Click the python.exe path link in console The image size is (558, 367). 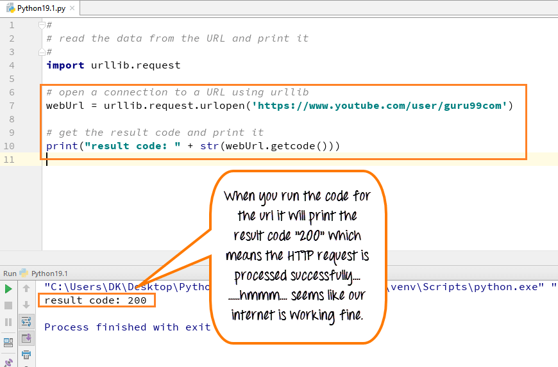coord(128,286)
